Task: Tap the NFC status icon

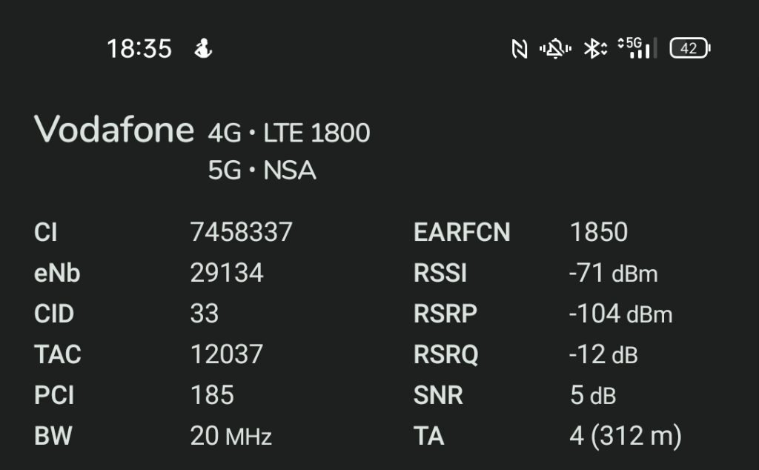Action: point(520,48)
